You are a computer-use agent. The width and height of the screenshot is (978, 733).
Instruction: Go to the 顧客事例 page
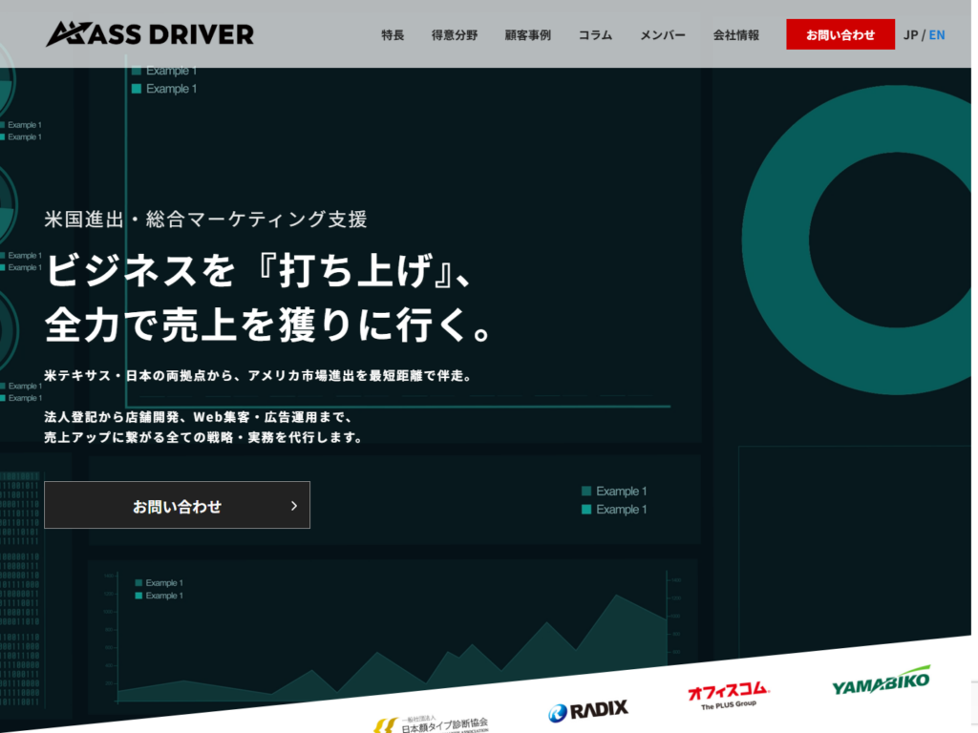click(527, 35)
